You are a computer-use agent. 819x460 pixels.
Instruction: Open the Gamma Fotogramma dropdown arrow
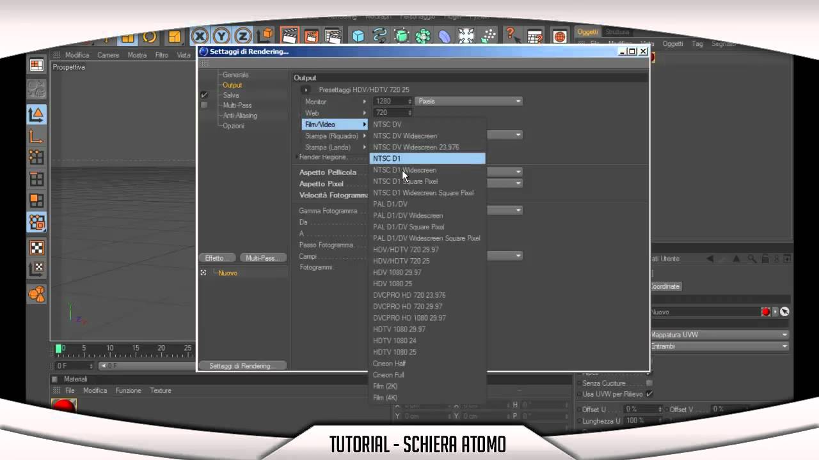pyautogui.click(x=518, y=210)
